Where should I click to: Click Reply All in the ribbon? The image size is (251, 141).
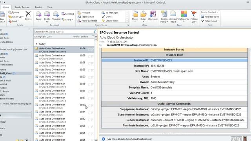(x=47, y=17)
